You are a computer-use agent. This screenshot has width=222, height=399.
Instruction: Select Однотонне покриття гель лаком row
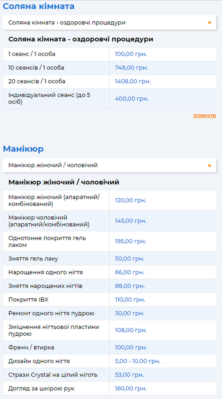pos(47,241)
